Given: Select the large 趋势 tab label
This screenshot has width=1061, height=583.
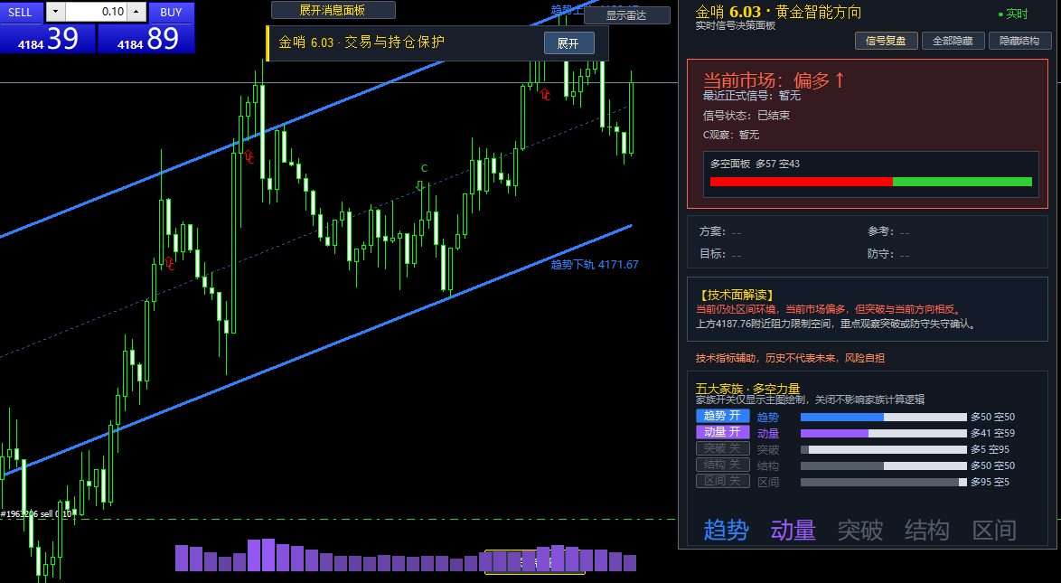Looking at the screenshot, I should point(726,530).
